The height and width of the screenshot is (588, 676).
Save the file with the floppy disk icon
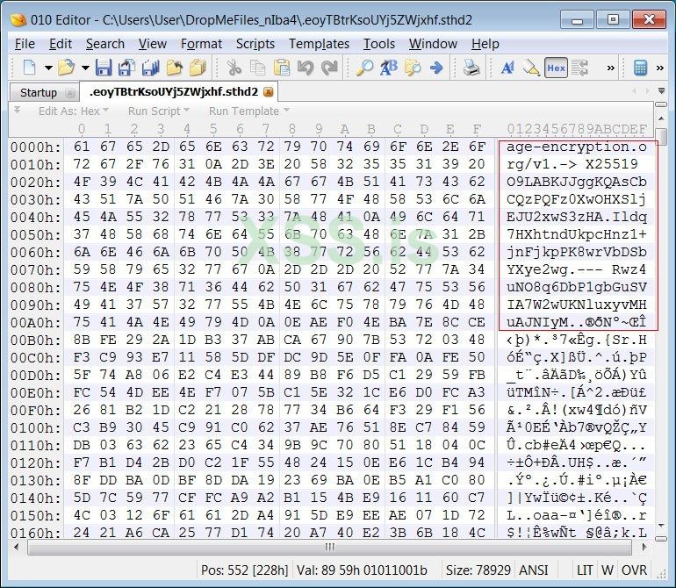[x=104, y=68]
